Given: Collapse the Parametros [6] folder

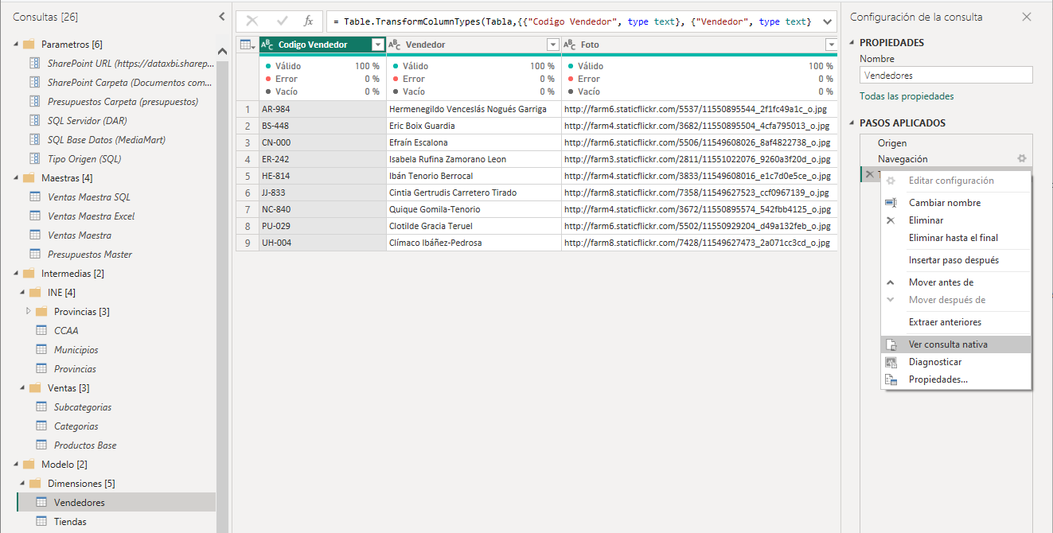Looking at the screenshot, I should click(17, 45).
